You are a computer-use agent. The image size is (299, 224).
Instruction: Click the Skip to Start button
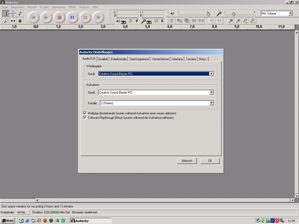(33, 17)
